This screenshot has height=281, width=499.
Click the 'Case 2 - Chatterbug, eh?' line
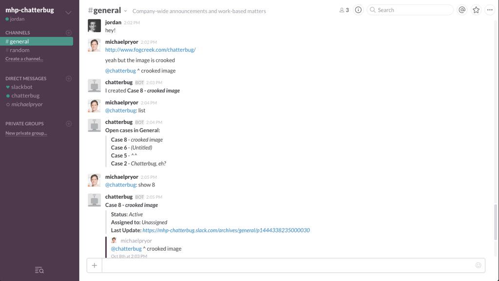(x=138, y=163)
